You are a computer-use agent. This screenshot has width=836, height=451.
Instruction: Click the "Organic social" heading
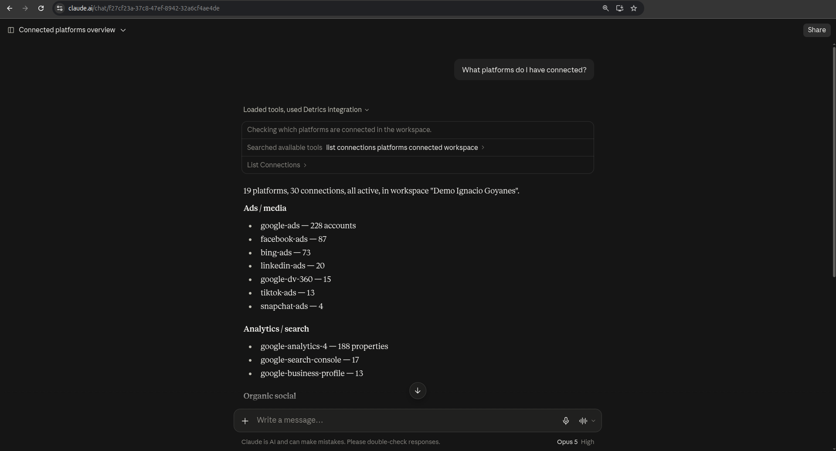tap(269, 396)
